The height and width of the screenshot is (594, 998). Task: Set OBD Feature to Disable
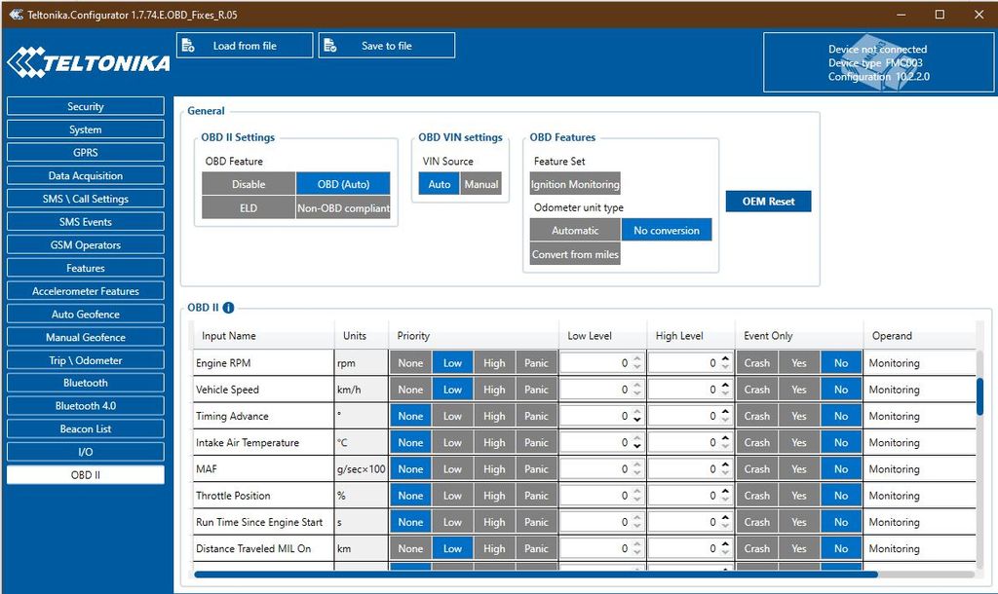tap(249, 184)
